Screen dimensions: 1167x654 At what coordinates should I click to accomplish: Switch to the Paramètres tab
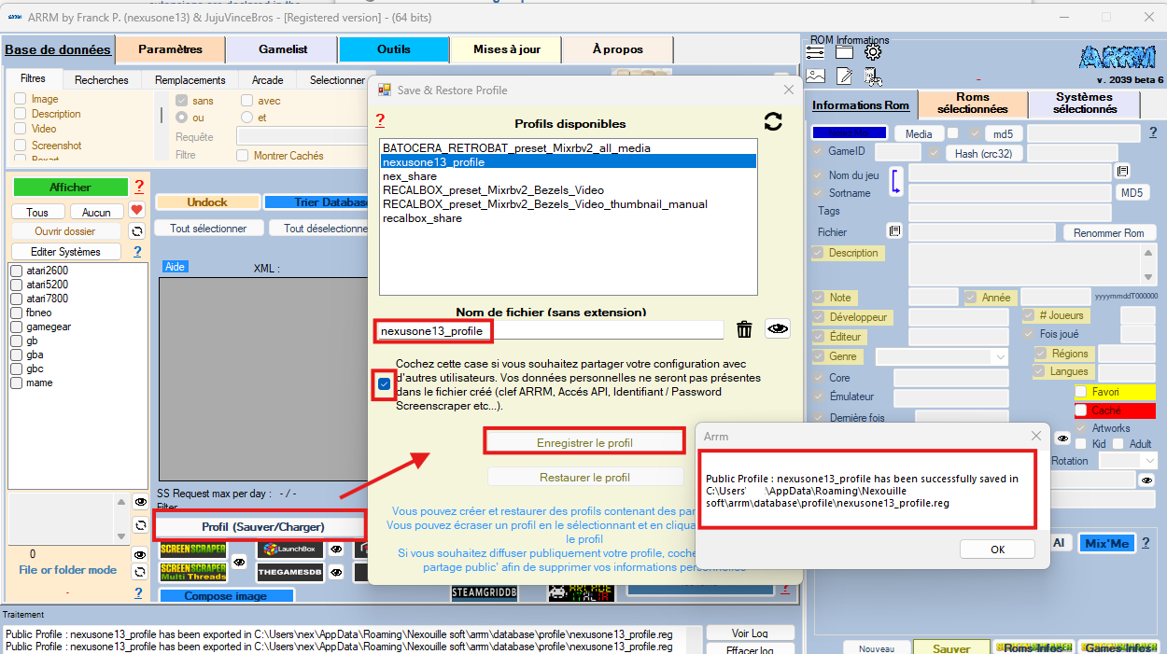point(170,49)
